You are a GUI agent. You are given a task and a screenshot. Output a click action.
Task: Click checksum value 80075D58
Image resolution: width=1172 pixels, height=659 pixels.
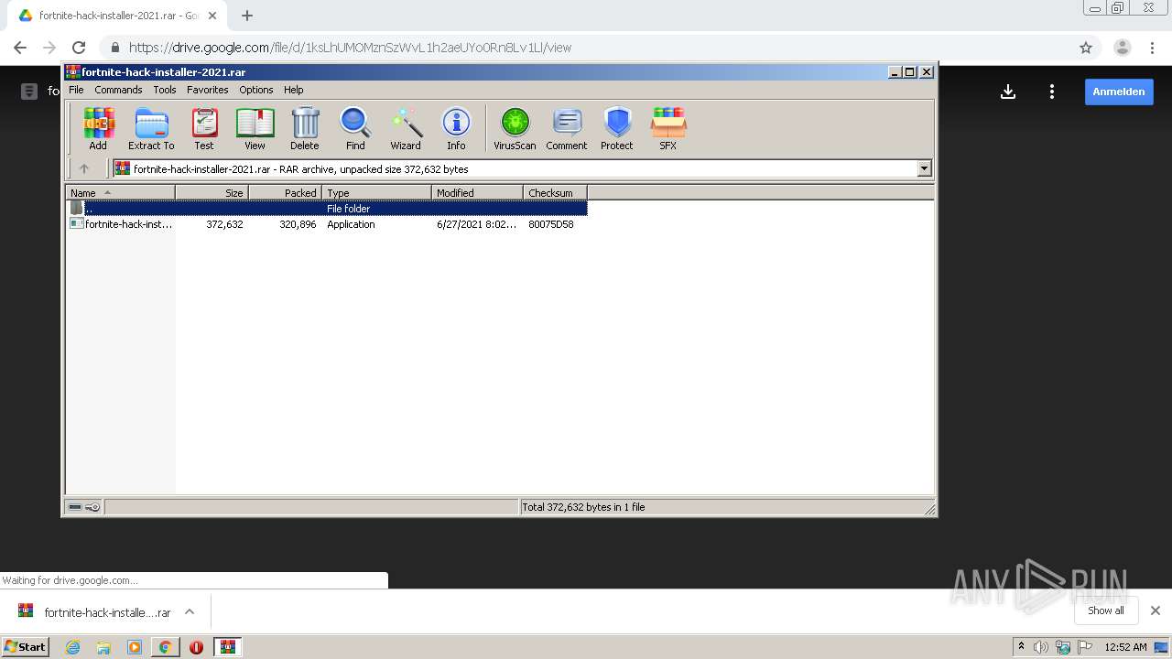pos(551,224)
